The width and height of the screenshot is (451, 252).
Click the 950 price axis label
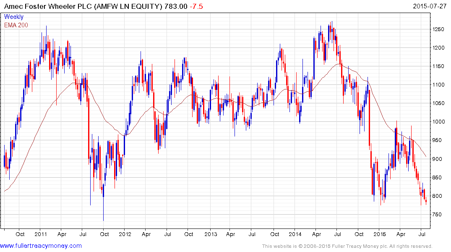[x=437, y=140]
